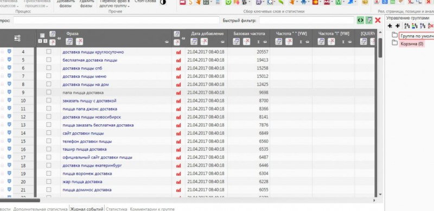Click the Добавить фразы button
The height and width of the screenshot is (211, 434).
[66, 3]
